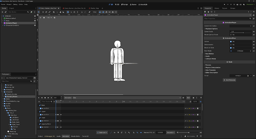Image resolution: width=256 pixels, height=139 pixels.
Task: Switch to the History tab
Action: click(217, 8)
